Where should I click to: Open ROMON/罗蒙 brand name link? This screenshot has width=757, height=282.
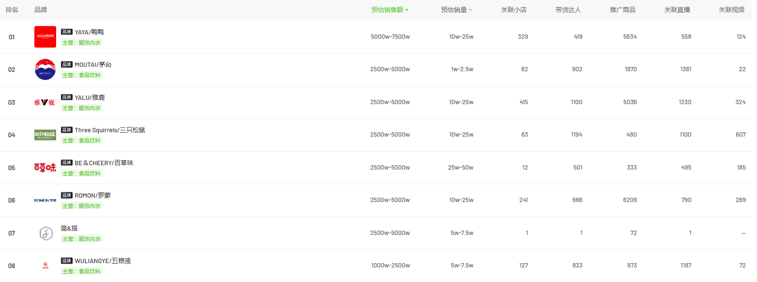point(93,195)
